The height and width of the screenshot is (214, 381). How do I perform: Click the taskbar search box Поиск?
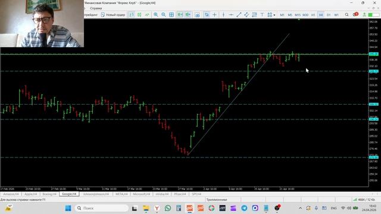point(102,208)
